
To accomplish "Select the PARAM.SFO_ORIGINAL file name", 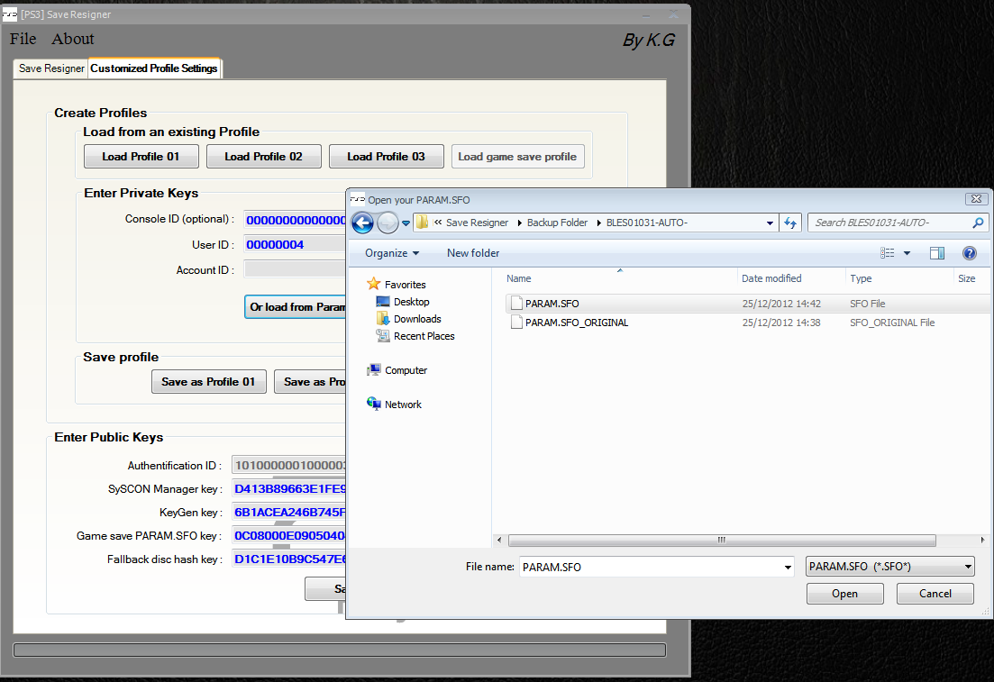I will pos(576,323).
